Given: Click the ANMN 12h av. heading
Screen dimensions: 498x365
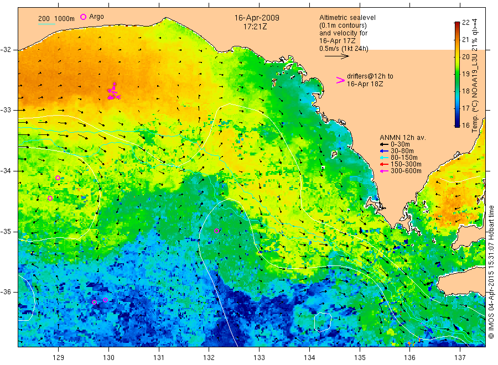Looking at the screenshot, I should (x=403, y=138).
